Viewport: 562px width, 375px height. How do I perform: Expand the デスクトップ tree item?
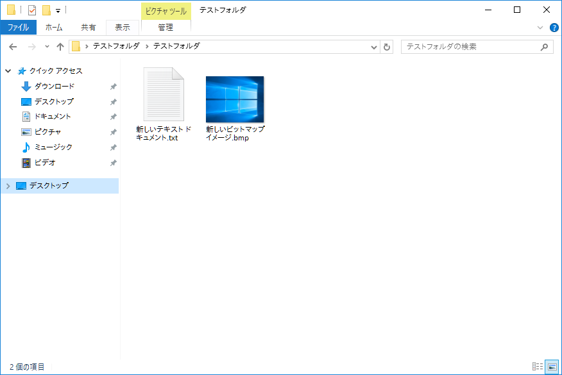pos(8,185)
